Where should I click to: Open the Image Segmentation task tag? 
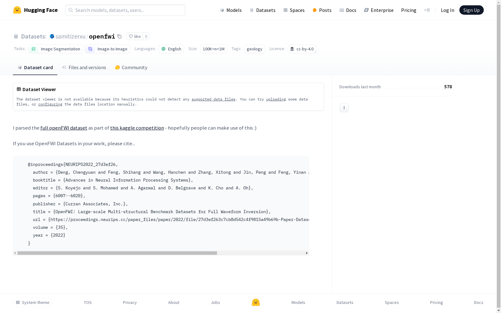click(x=55, y=49)
